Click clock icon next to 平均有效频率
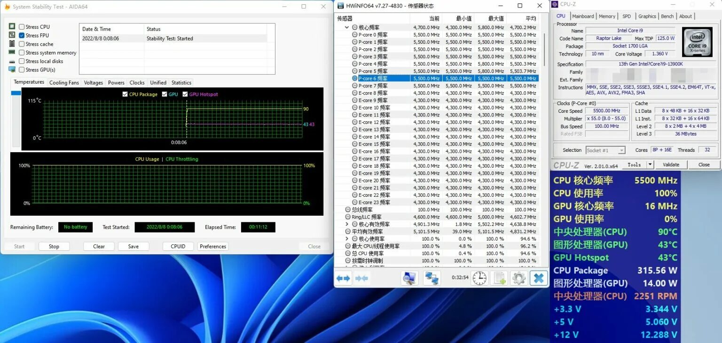The height and width of the screenshot is (343, 722). coord(348,232)
